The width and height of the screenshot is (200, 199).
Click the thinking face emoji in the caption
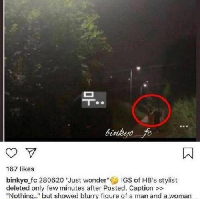click(x=114, y=180)
